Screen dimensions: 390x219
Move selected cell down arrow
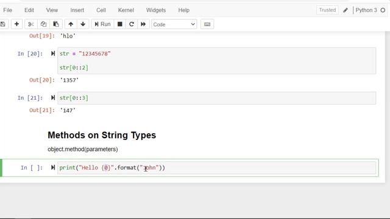pos(83,24)
